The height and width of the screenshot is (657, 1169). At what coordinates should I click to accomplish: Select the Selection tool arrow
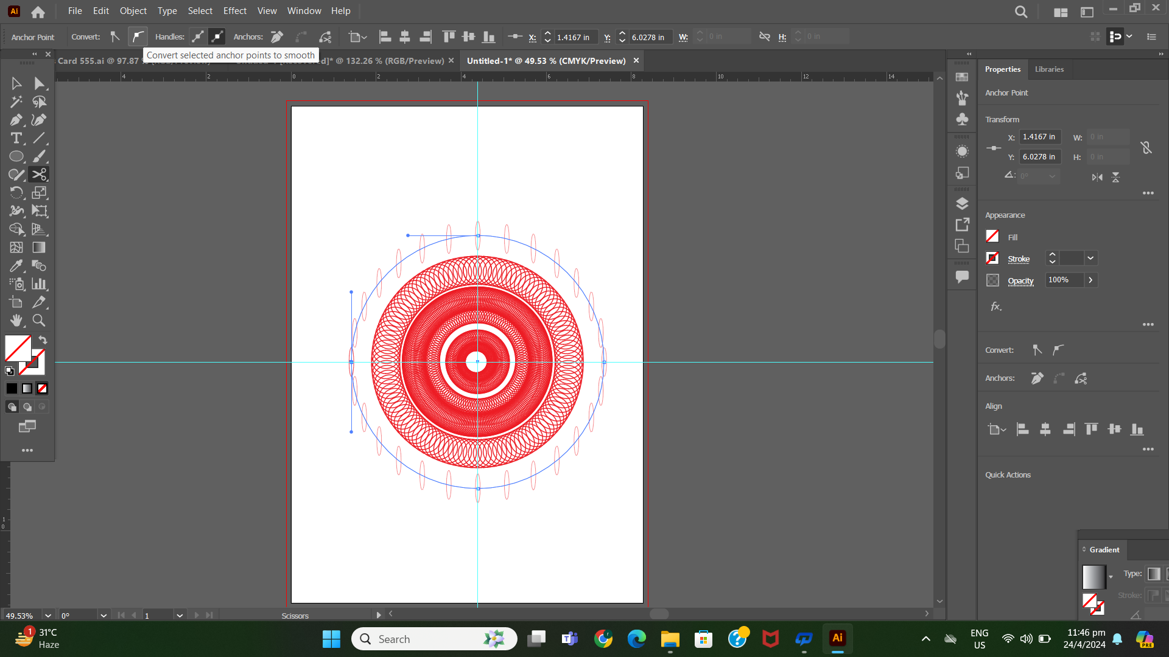pyautogui.click(x=16, y=83)
